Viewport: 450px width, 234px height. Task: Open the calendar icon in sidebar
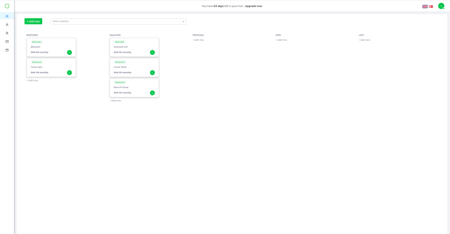[x=7, y=50]
